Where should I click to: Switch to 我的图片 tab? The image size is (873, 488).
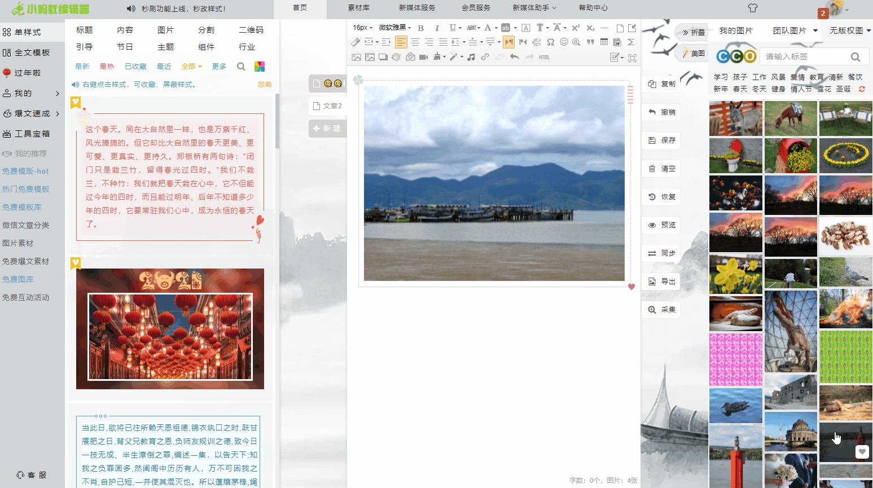(736, 30)
